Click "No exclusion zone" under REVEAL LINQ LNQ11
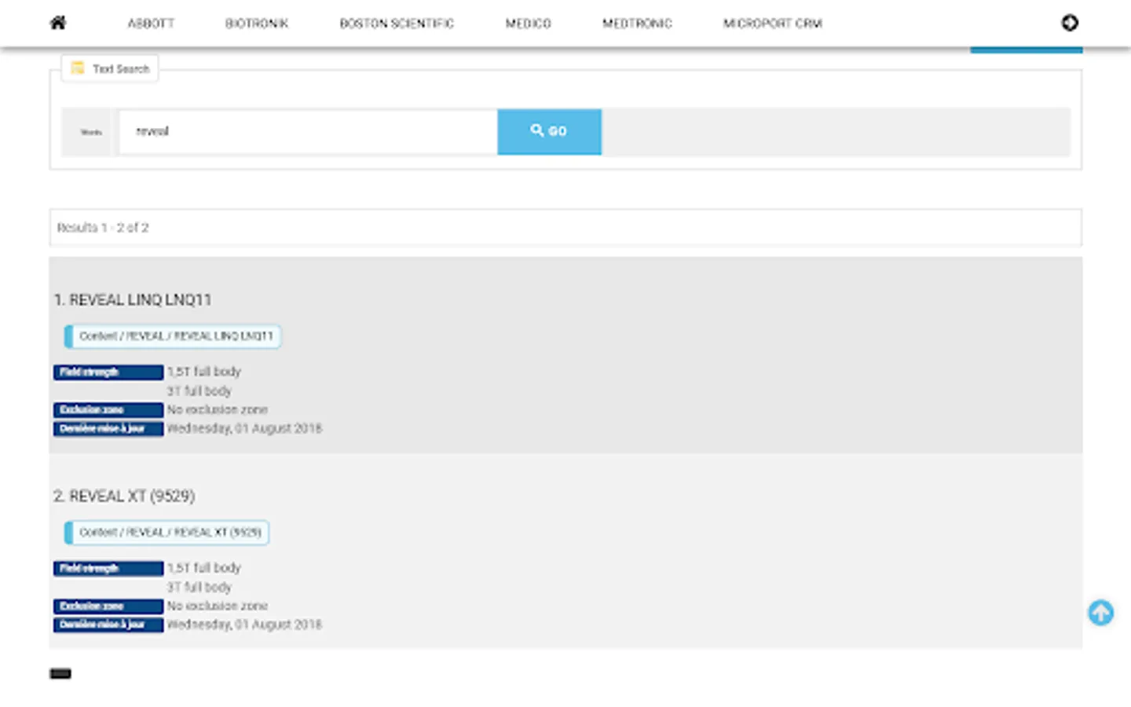Image resolution: width=1131 pixels, height=707 pixels. coord(218,410)
